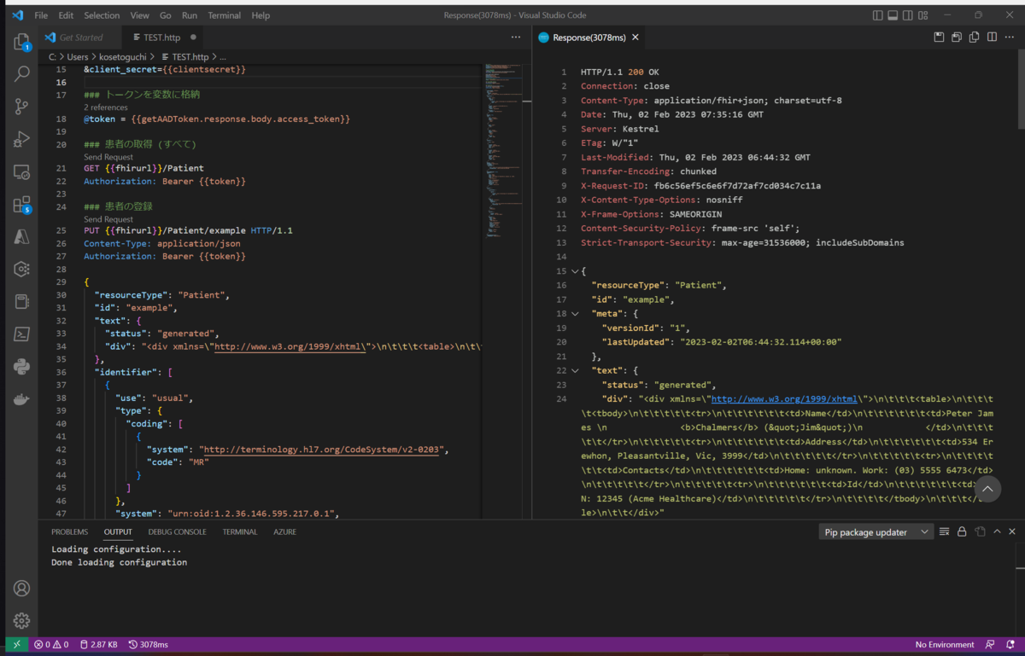Open the Remote Explorer view
This screenshot has width=1025, height=656.
pos(22,172)
